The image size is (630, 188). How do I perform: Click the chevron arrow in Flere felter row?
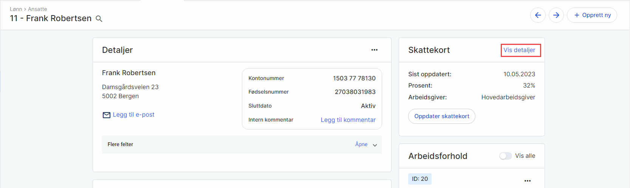(375, 145)
